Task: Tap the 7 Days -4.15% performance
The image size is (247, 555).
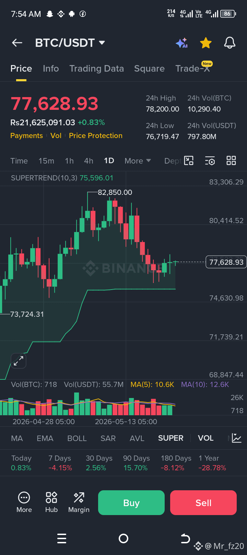Action: point(60,463)
